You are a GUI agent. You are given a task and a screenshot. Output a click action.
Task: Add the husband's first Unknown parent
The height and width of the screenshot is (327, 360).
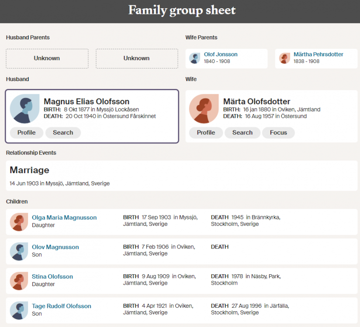[47, 58]
